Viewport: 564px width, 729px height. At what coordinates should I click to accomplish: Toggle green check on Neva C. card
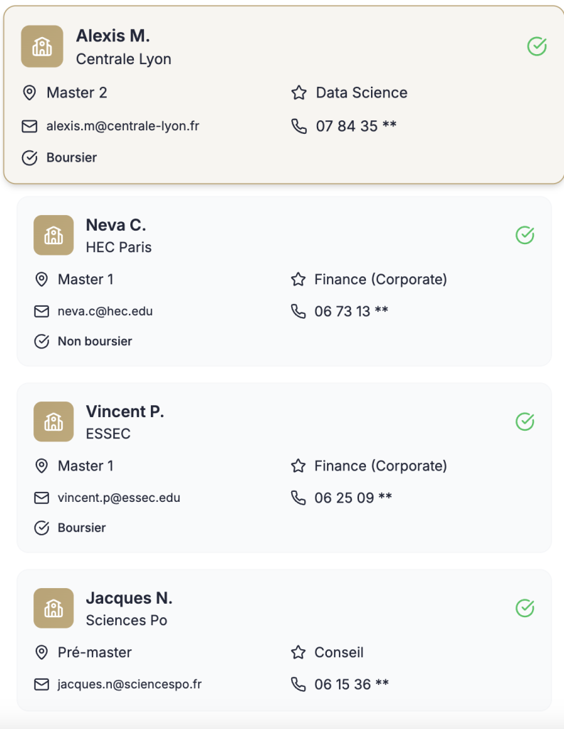coord(525,235)
